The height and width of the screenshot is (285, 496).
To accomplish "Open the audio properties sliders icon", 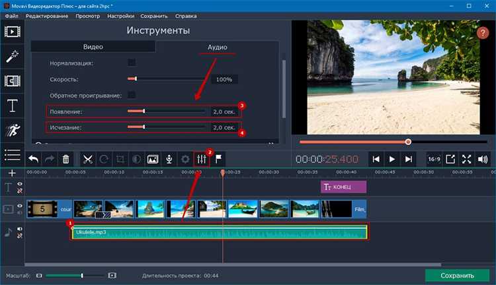I will click(202, 159).
